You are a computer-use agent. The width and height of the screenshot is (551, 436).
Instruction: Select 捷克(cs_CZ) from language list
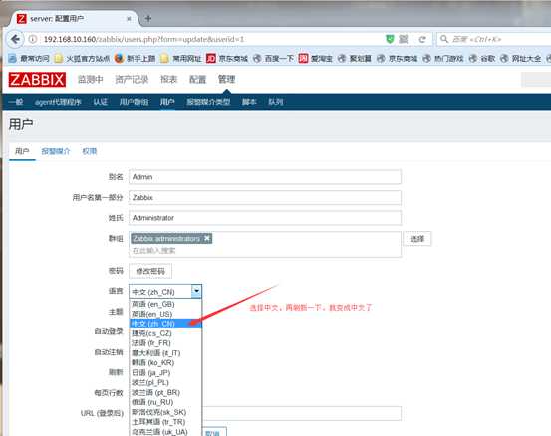(x=165, y=333)
